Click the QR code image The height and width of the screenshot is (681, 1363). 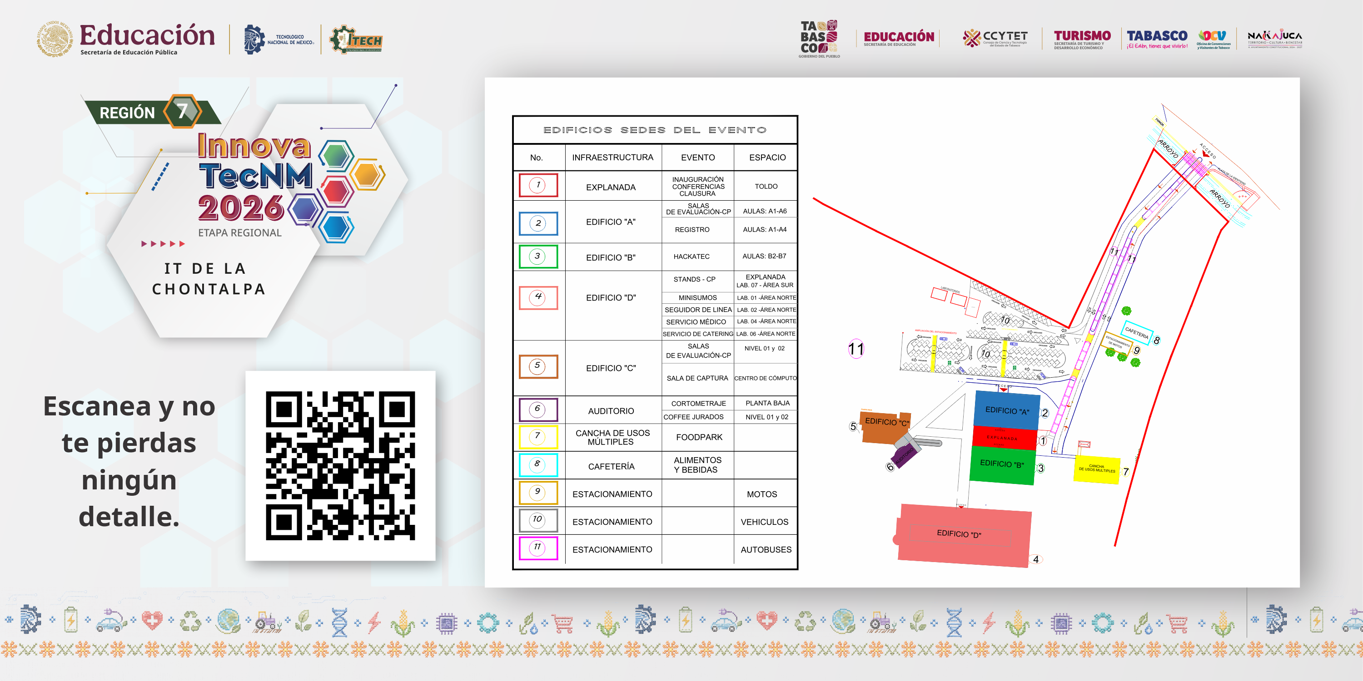340,466
